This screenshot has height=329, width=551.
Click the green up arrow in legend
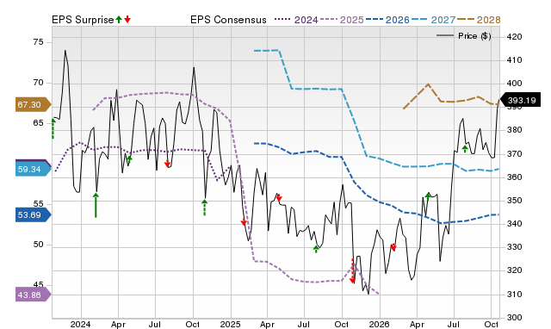(119, 19)
